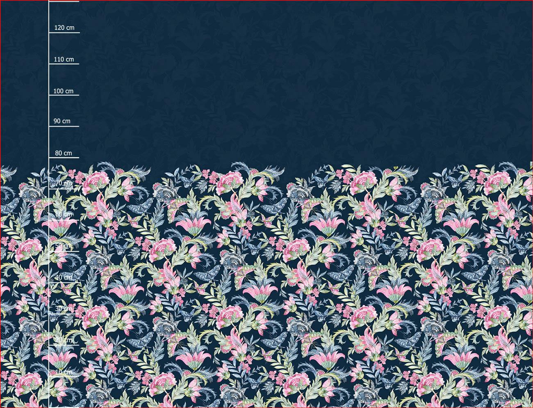Click the plain navy blue fabric area
Image resolution: width=533 pixels, height=408 pixels.
point(287,82)
